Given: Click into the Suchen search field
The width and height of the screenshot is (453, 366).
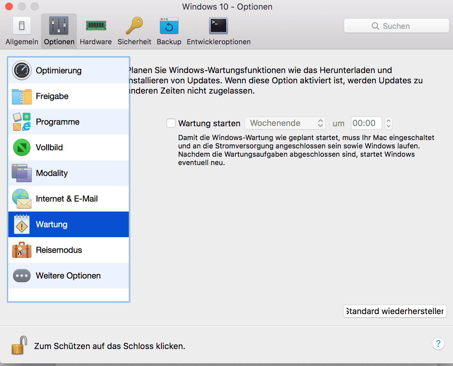Looking at the screenshot, I should click(397, 26).
